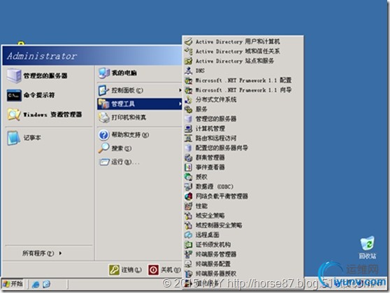
Task: Expand the 管理工具 submenu arrow
Action: (180, 103)
